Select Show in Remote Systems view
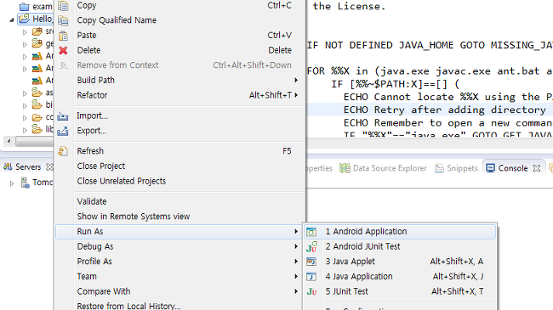The image size is (553, 310). (180, 217)
